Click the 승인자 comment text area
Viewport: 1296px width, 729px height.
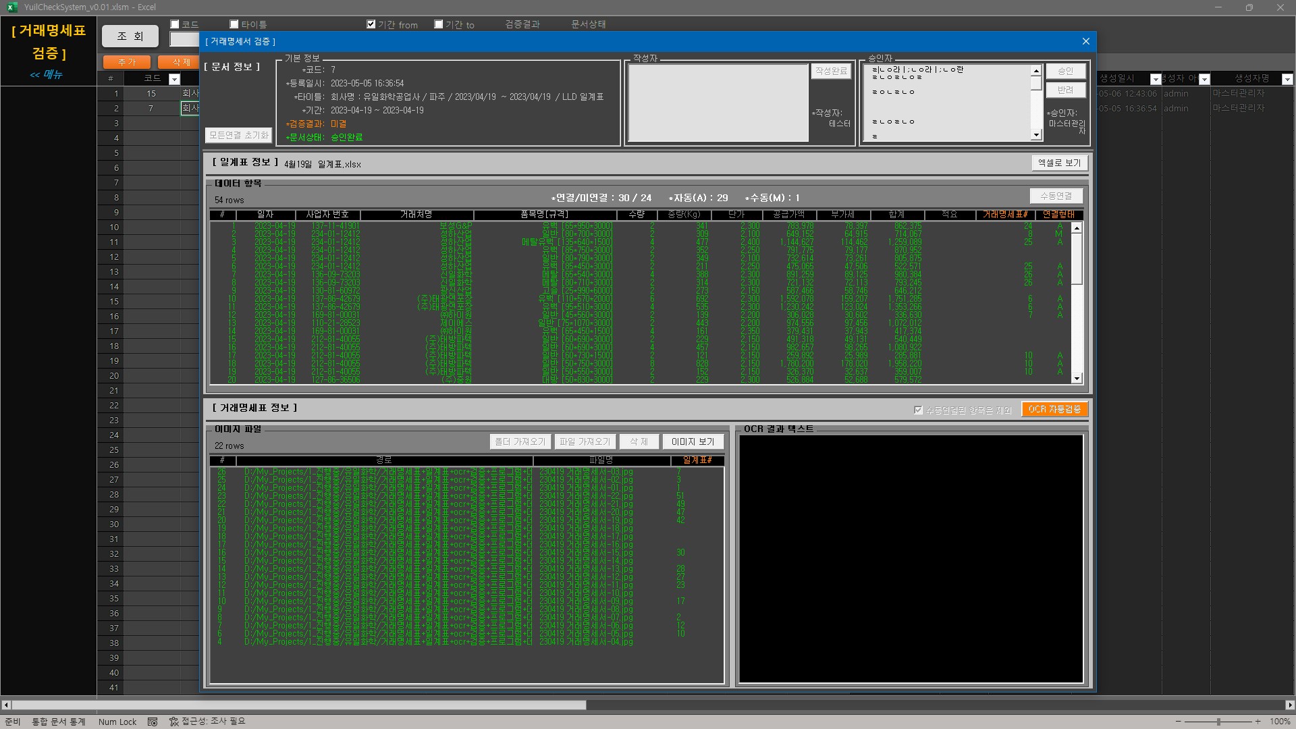point(948,103)
